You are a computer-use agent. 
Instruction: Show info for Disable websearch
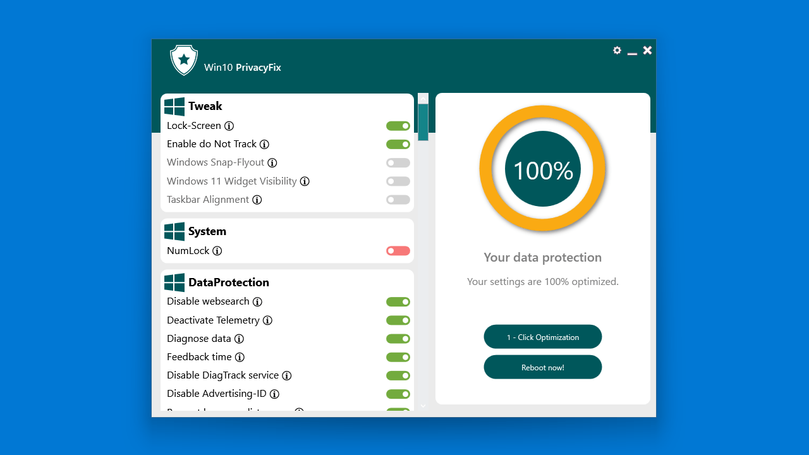pos(257,301)
